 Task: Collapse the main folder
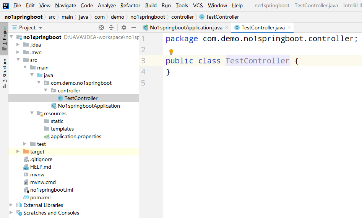(x=25, y=67)
